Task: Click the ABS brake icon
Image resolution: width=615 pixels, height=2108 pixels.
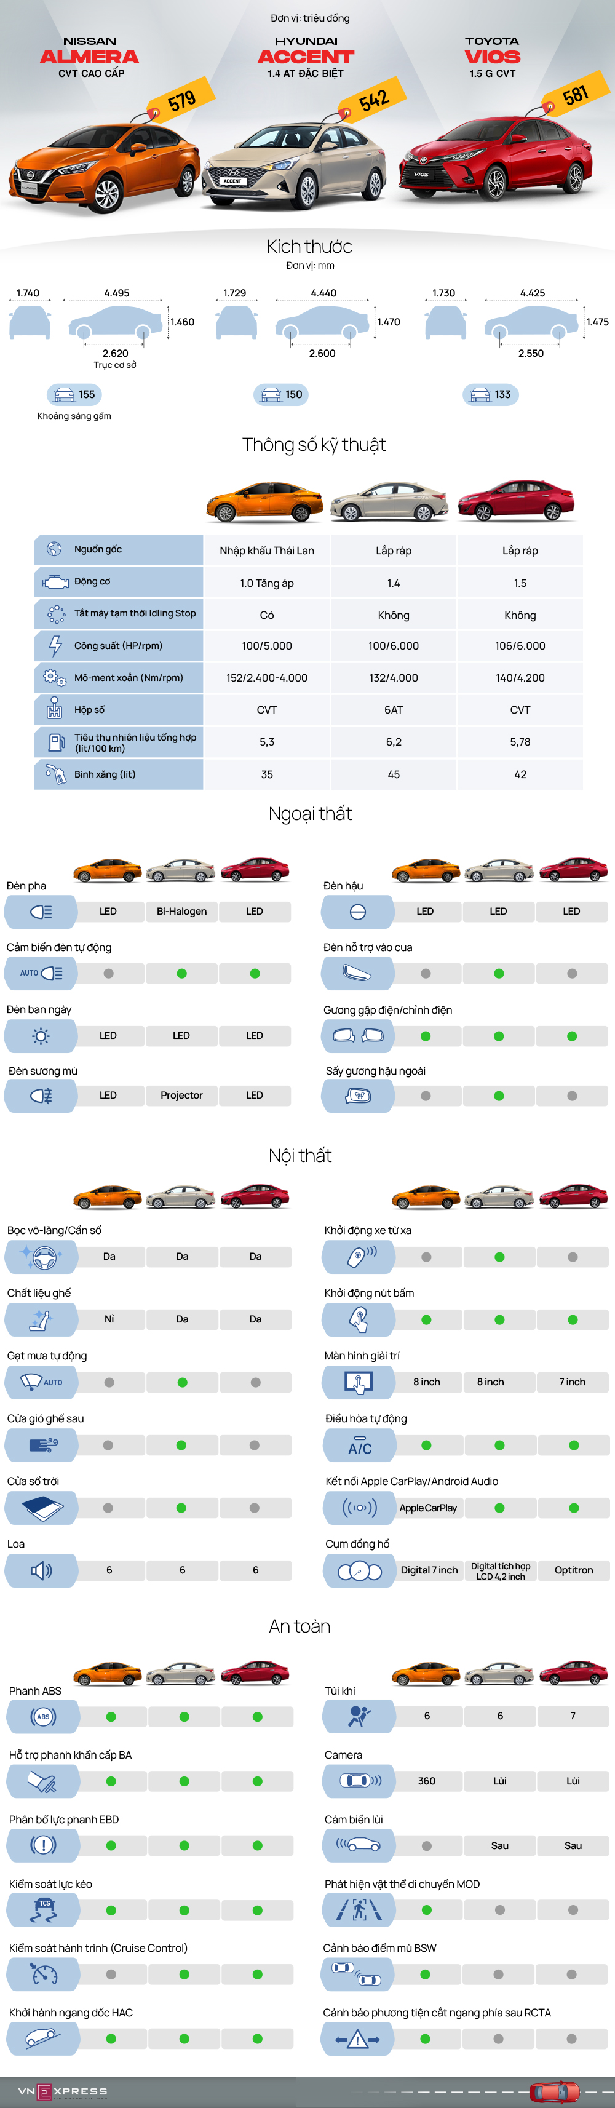Action: point(42,1716)
